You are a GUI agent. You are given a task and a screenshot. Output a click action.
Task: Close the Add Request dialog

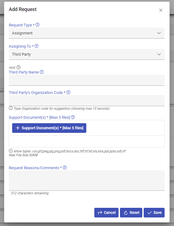pos(161,10)
